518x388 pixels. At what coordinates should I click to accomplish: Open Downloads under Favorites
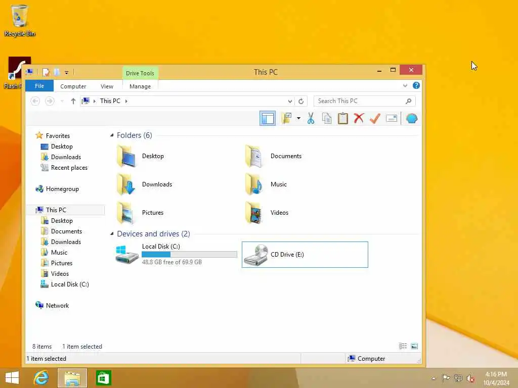pyautogui.click(x=66, y=157)
